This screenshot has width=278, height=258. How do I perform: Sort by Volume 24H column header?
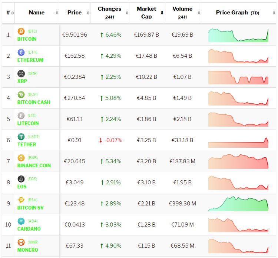[182, 13]
